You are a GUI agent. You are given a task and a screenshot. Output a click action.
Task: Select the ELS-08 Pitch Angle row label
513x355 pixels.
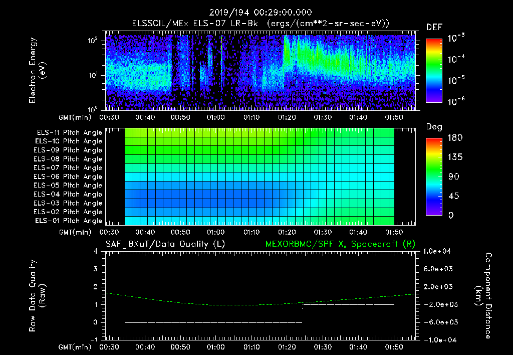click(x=68, y=159)
